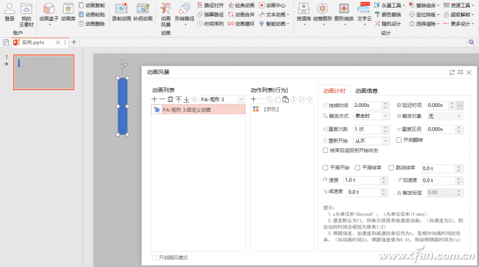Click the 登录 login icon

pyautogui.click(x=10, y=12)
